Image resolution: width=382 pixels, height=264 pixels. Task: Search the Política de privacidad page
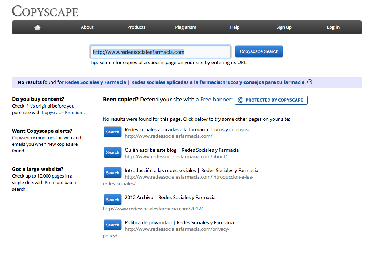[x=113, y=225]
